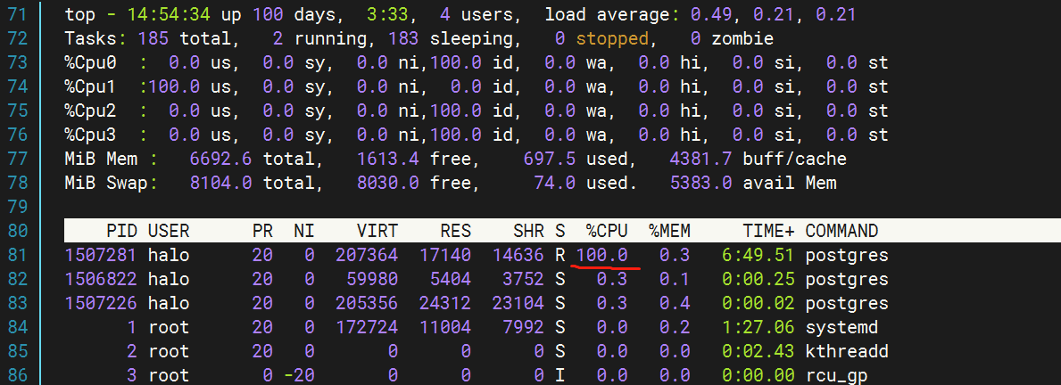The image size is (1061, 385).
Task: Click the COMMAND column header
Action: [841, 231]
